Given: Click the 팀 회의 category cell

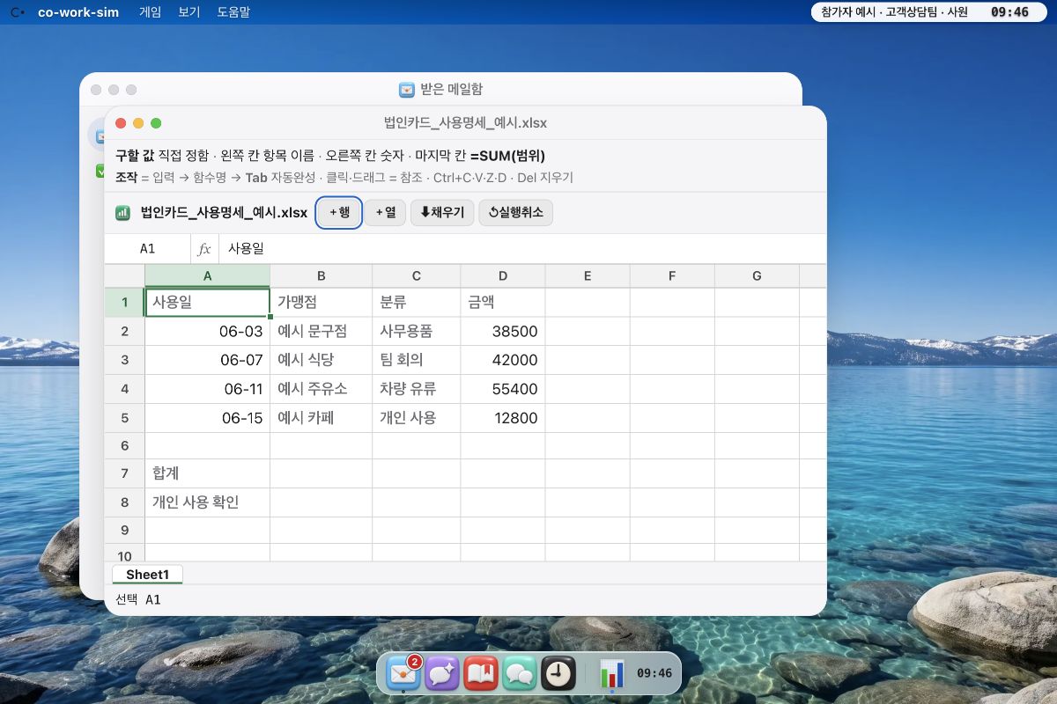Looking at the screenshot, I should (416, 360).
